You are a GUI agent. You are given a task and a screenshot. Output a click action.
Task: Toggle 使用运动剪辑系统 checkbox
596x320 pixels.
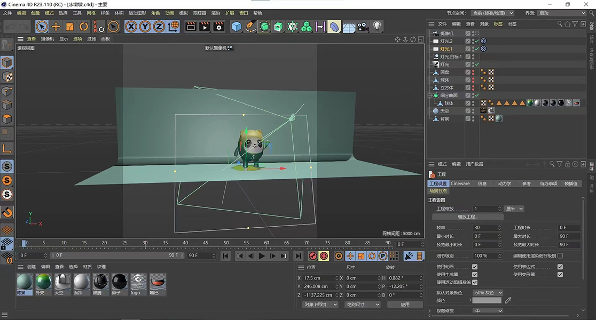pyautogui.click(x=475, y=282)
